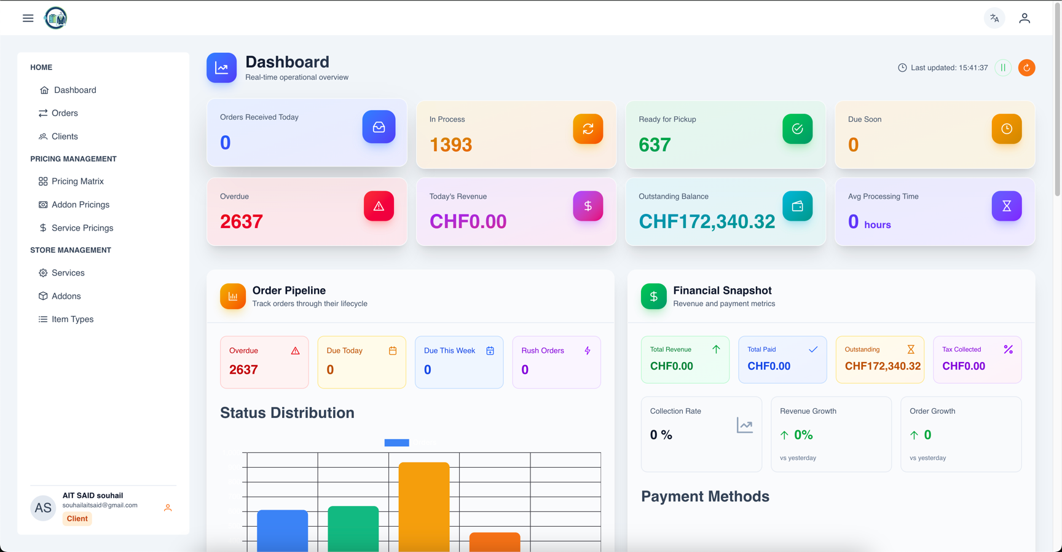Image resolution: width=1062 pixels, height=552 pixels.
Task: Click the Outstanding Balance wallet icon
Action: (798, 206)
